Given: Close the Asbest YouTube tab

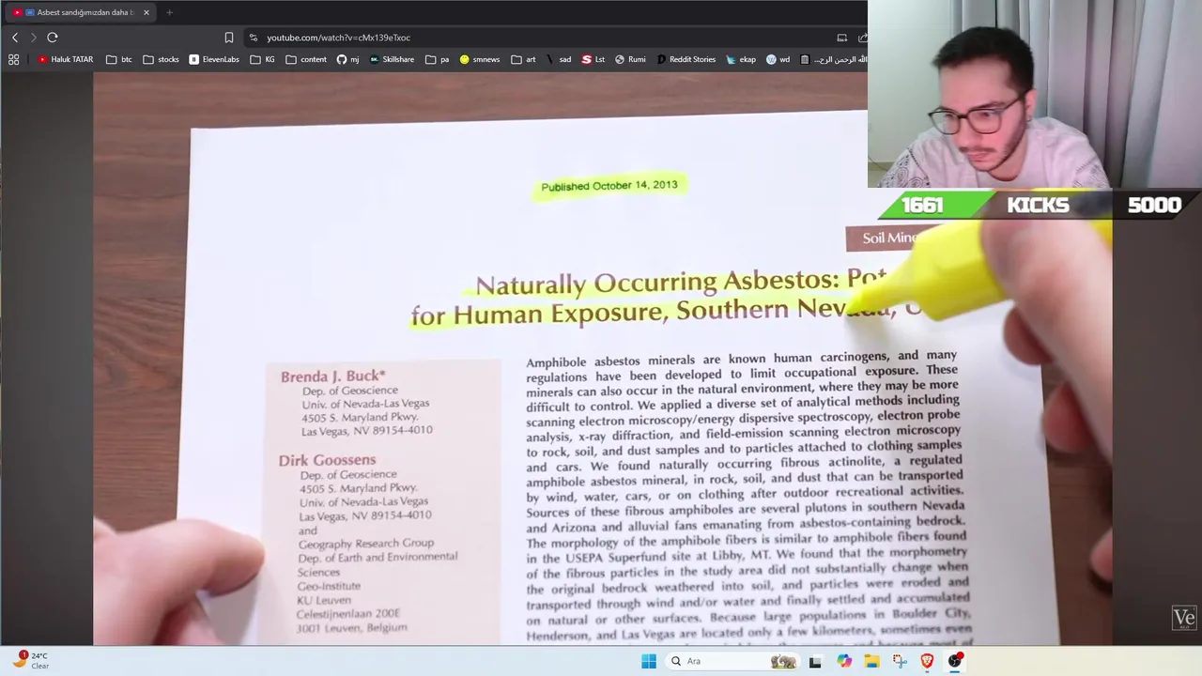Looking at the screenshot, I should [146, 12].
